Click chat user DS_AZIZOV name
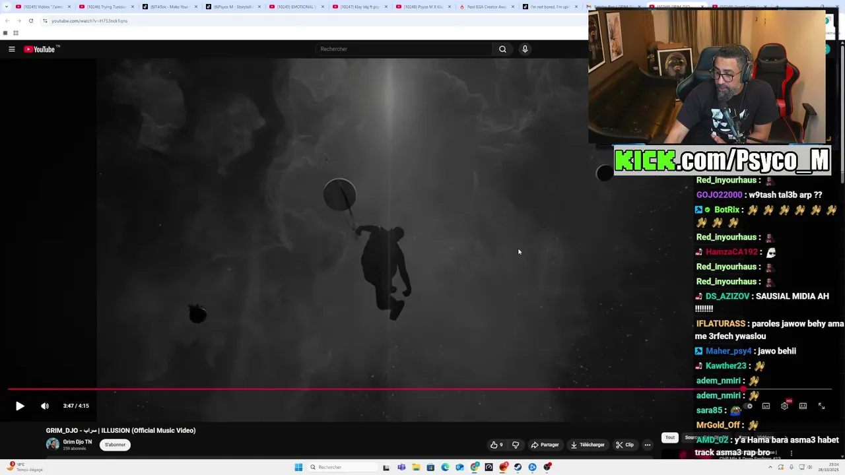 coord(727,296)
